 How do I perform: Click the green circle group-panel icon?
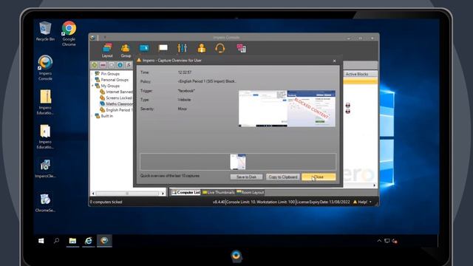95,65
